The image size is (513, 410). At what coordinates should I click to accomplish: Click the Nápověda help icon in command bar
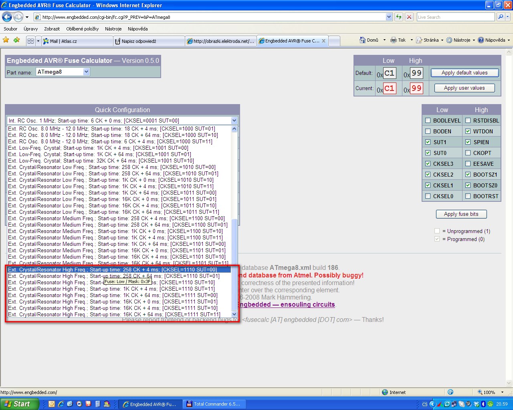(x=481, y=40)
